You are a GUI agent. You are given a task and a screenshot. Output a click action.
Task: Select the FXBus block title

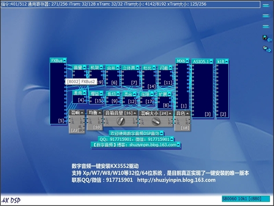[57, 61]
